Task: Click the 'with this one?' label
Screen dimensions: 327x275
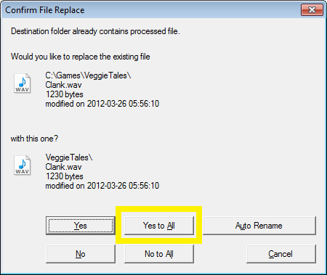Action: pyautogui.click(x=34, y=139)
